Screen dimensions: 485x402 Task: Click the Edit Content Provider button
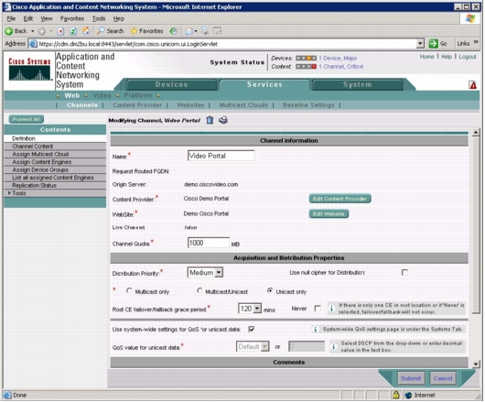(339, 199)
